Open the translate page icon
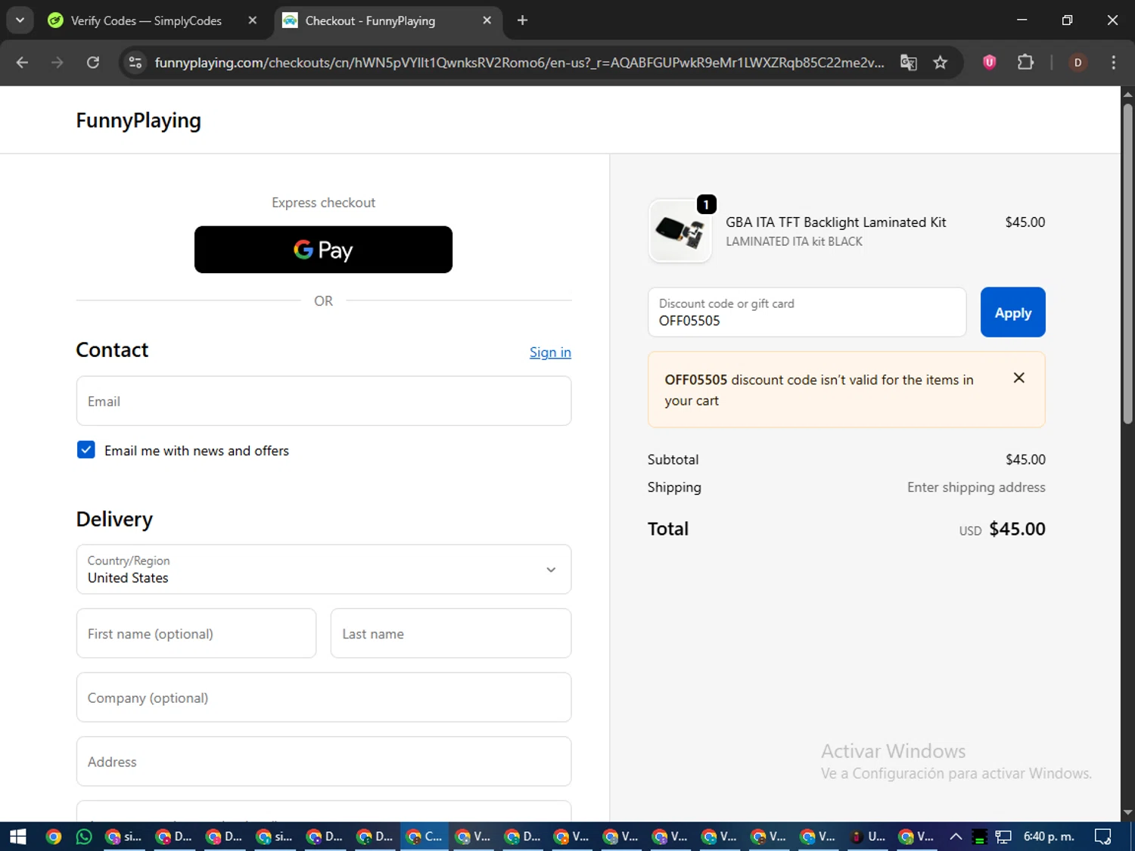 pyautogui.click(x=909, y=62)
